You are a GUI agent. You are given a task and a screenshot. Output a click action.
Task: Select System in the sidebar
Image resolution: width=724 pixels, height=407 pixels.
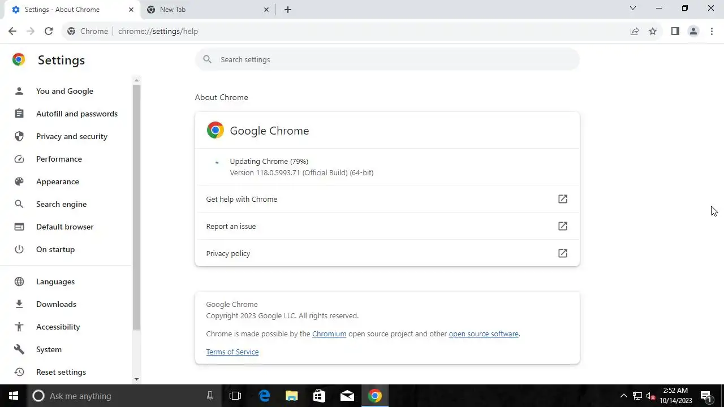pos(49,349)
